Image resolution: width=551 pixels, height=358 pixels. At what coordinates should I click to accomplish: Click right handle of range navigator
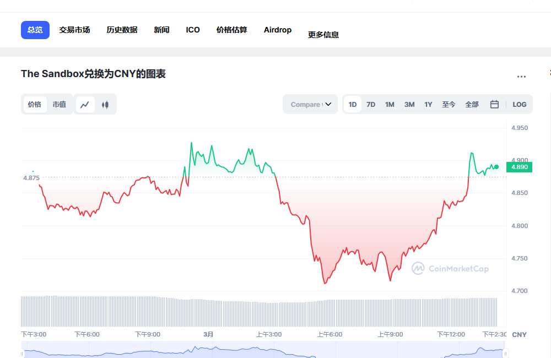pos(505,354)
